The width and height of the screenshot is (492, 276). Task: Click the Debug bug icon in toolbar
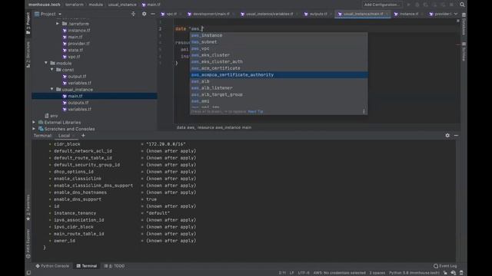[x=417, y=5]
